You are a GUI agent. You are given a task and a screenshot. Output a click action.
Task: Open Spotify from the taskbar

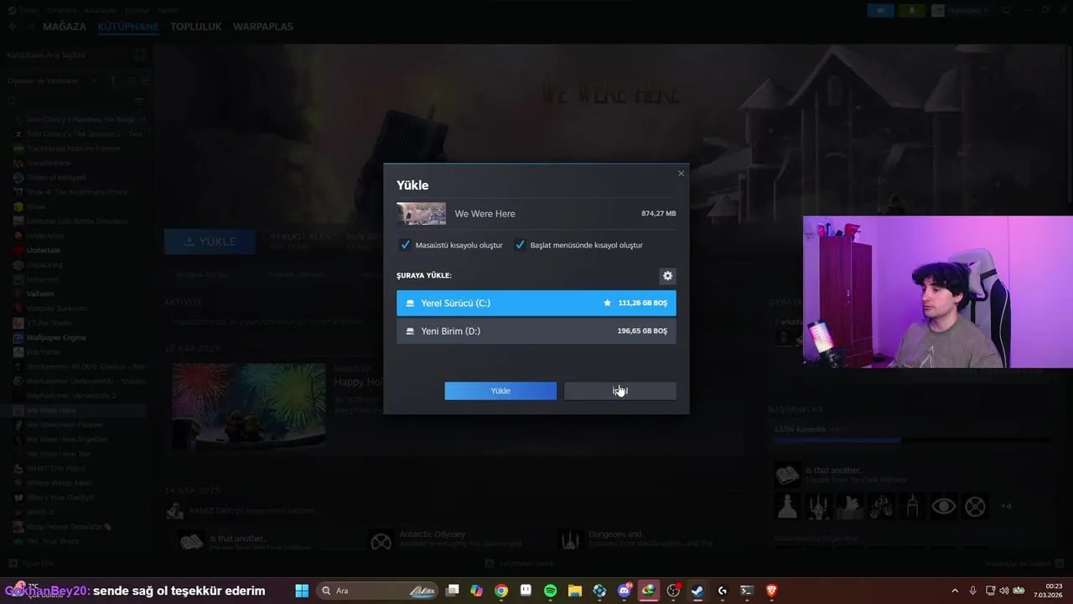[551, 591]
